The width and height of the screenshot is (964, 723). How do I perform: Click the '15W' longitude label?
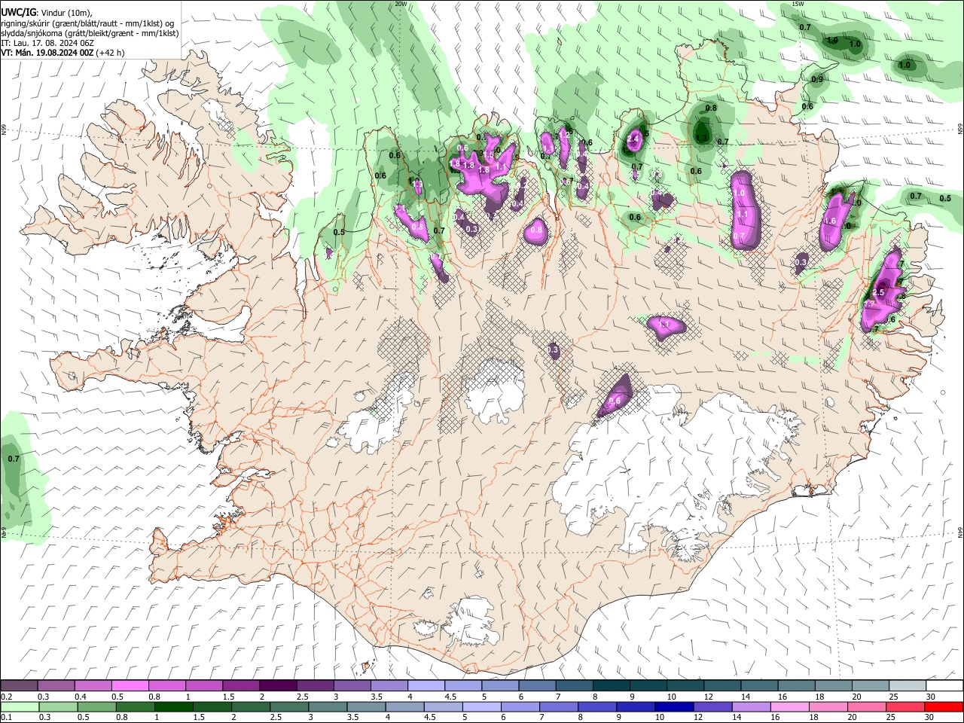tap(798, 4)
